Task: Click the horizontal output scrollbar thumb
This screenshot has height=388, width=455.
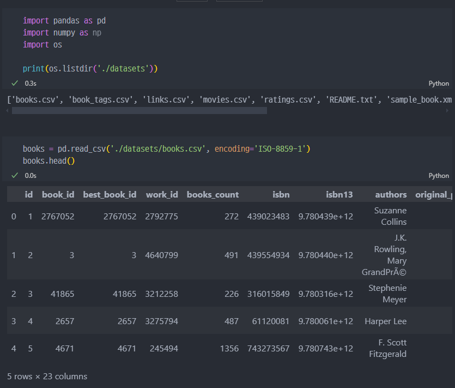Action: pos(139,110)
